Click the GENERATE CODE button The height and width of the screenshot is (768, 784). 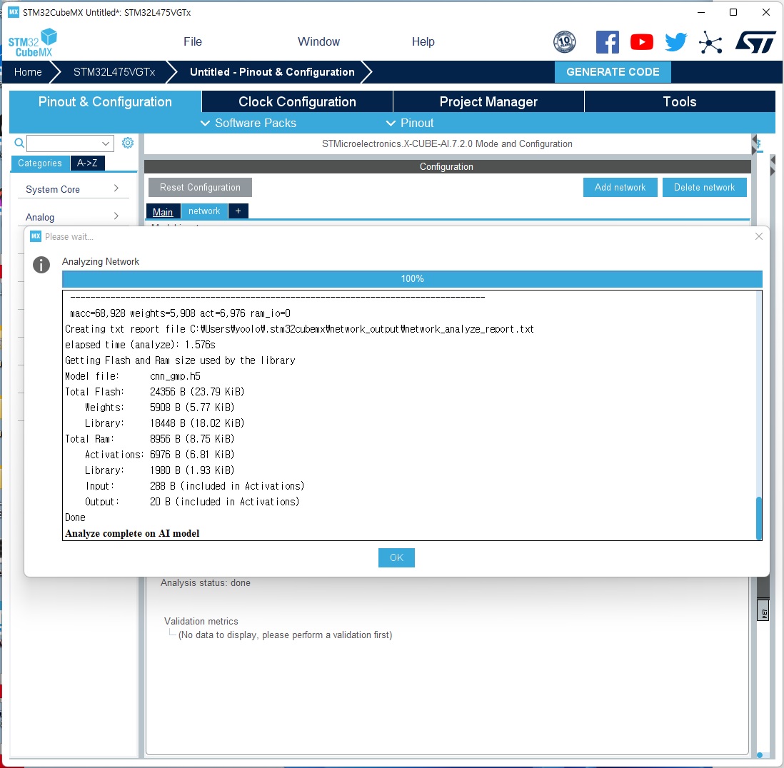[x=613, y=72]
